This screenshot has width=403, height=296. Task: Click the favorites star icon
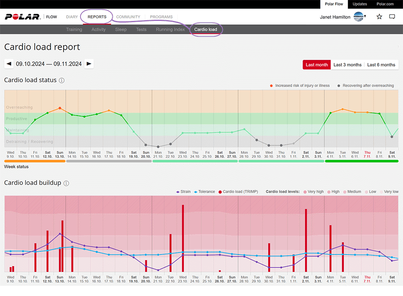coord(379,17)
